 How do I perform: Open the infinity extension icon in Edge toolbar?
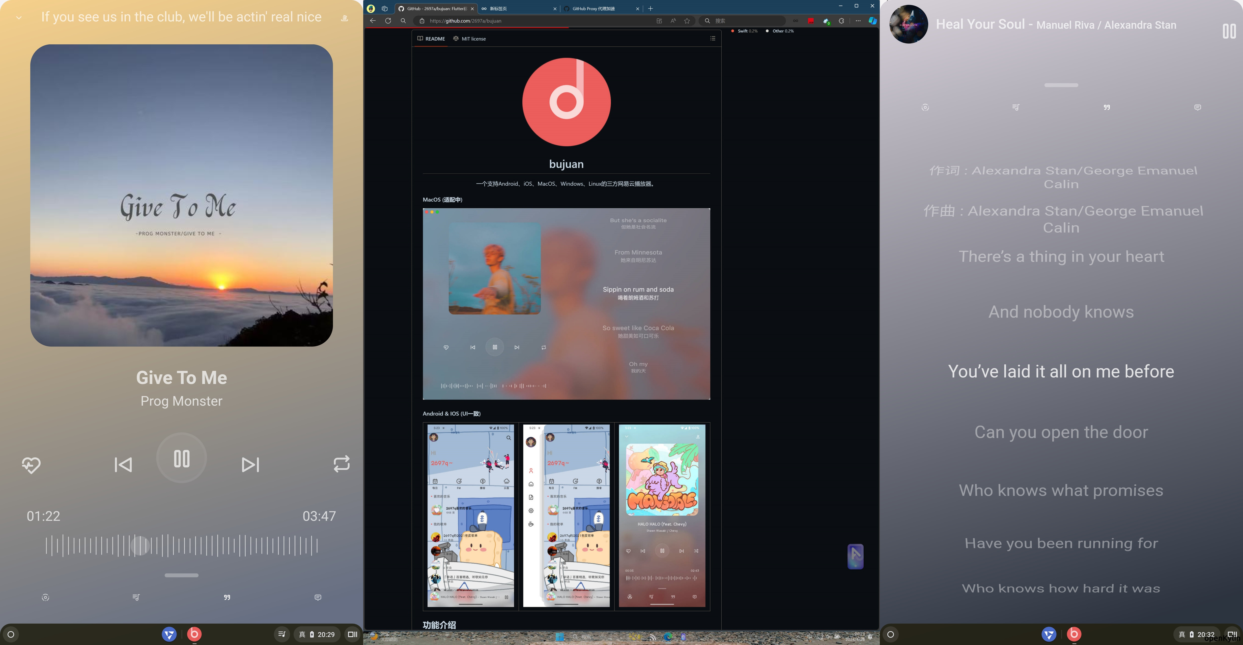click(x=796, y=21)
